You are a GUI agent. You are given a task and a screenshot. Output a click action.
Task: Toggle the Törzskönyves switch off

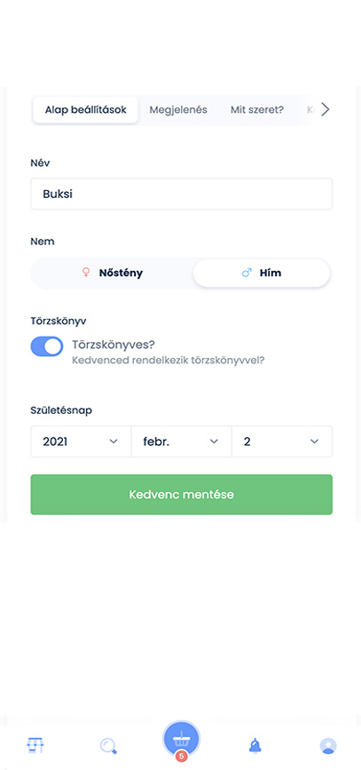[x=47, y=346]
